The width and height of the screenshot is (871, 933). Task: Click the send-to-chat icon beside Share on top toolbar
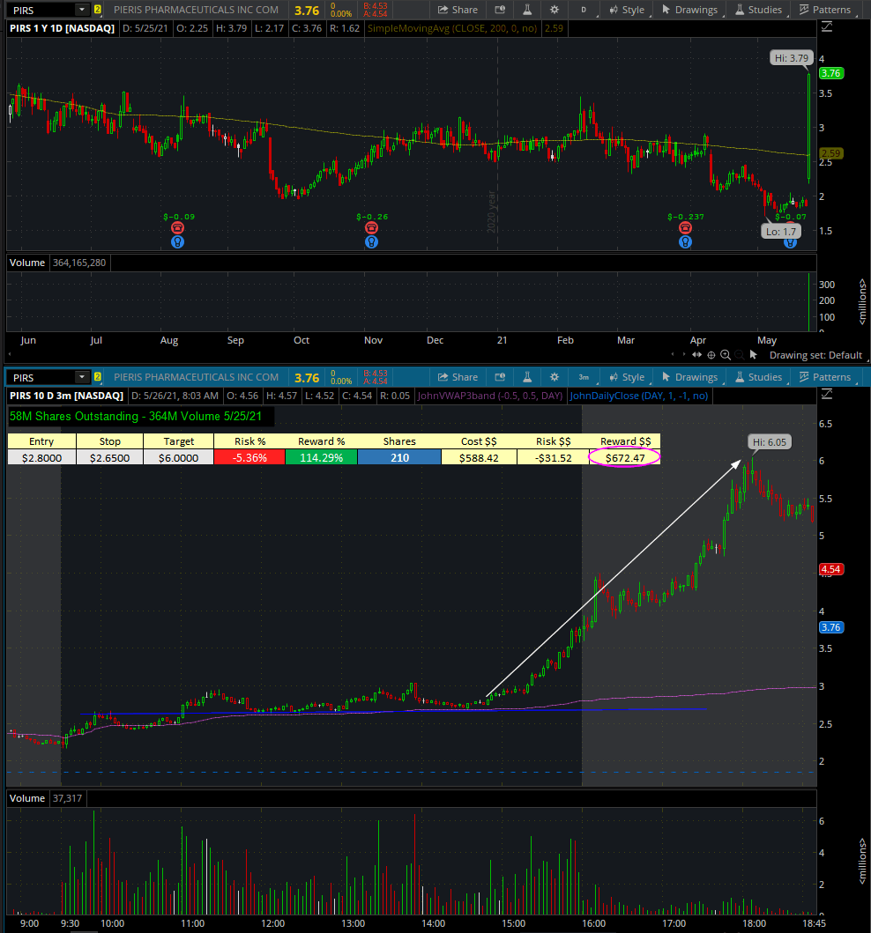pyautogui.click(x=498, y=8)
